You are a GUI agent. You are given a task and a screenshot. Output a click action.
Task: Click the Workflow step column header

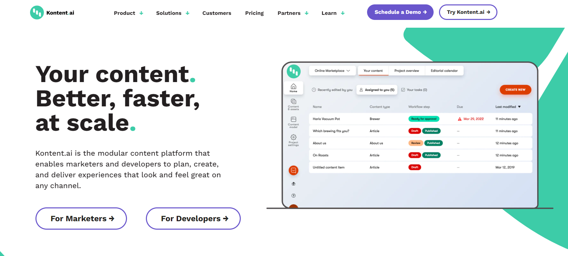[x=419, y=107]
